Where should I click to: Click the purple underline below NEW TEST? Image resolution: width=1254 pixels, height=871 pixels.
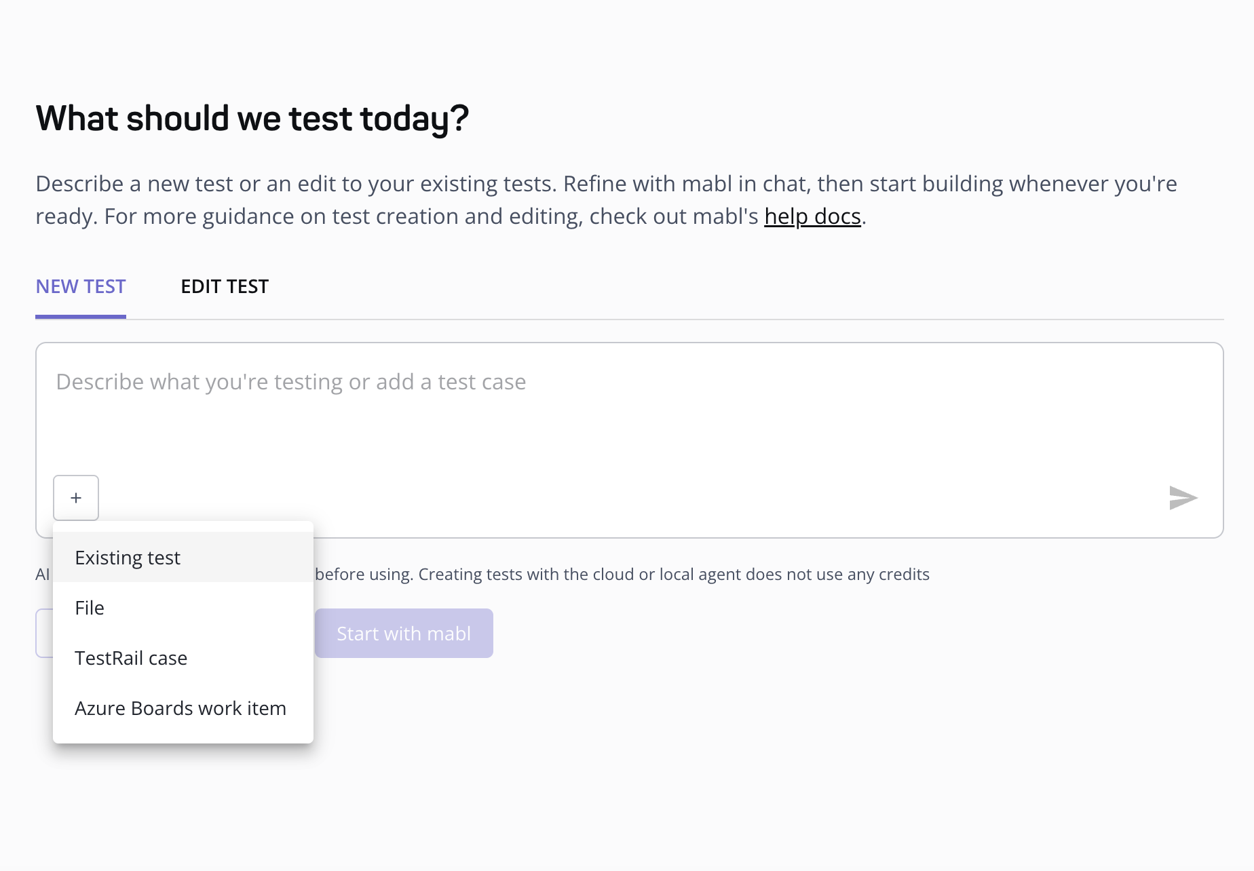click(x=81, y=317)
